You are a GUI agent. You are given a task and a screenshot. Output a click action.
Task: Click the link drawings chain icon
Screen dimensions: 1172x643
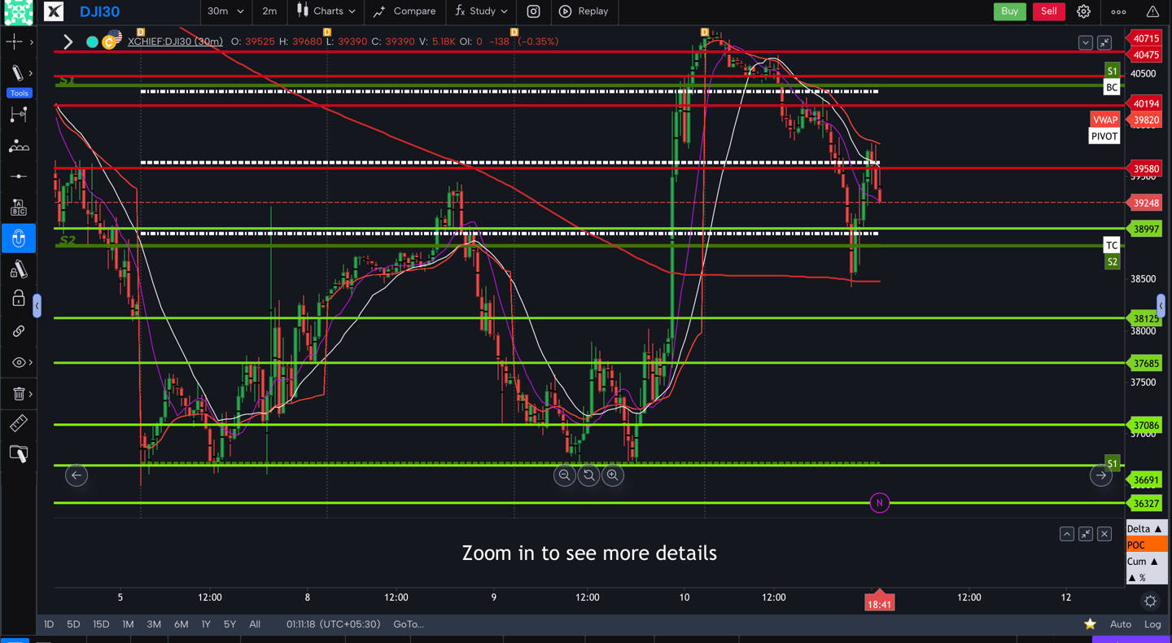tap(18, 331)
